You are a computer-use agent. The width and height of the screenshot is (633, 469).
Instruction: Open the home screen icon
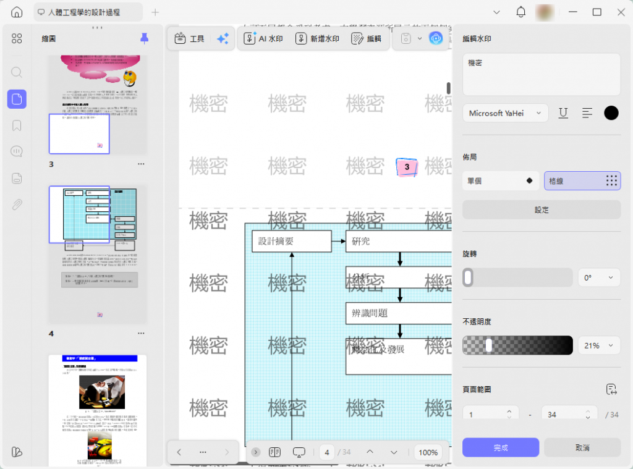point(17,12)
